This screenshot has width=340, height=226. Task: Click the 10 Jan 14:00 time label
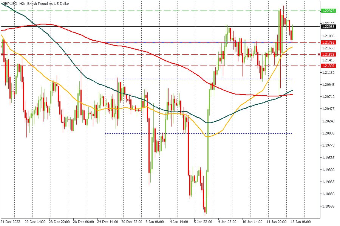[x=252, y=222]
